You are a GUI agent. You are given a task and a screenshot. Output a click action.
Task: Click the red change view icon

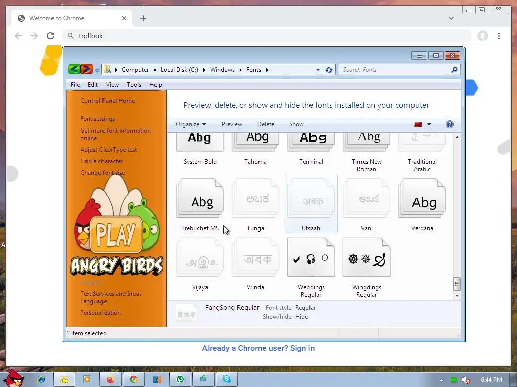point(418,124)
